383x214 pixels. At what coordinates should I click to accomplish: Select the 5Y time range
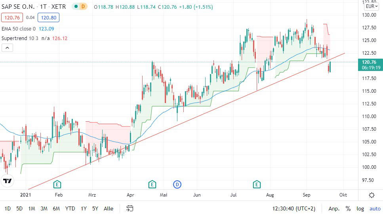[x=95, y=208]
